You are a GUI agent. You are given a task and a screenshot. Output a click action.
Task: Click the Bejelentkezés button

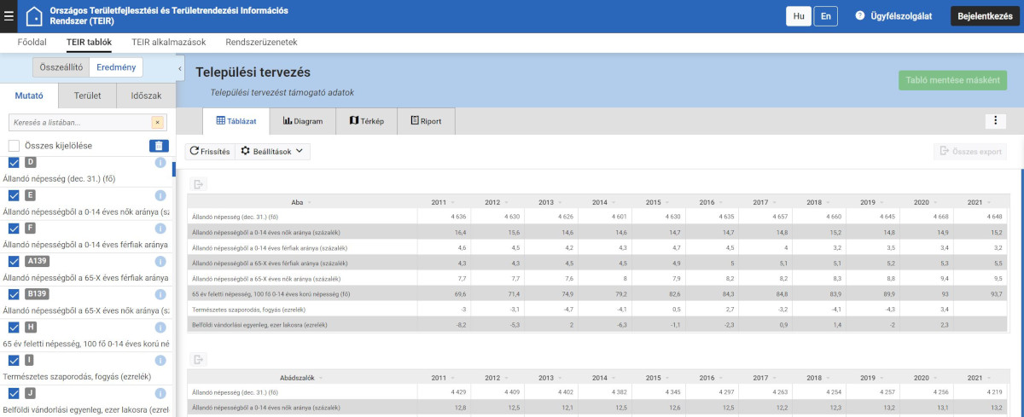click(984, 16)
